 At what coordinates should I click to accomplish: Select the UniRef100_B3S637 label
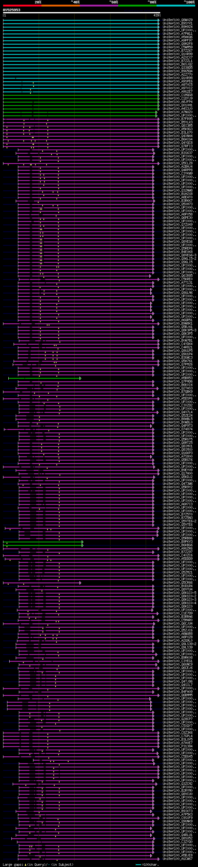178,153
